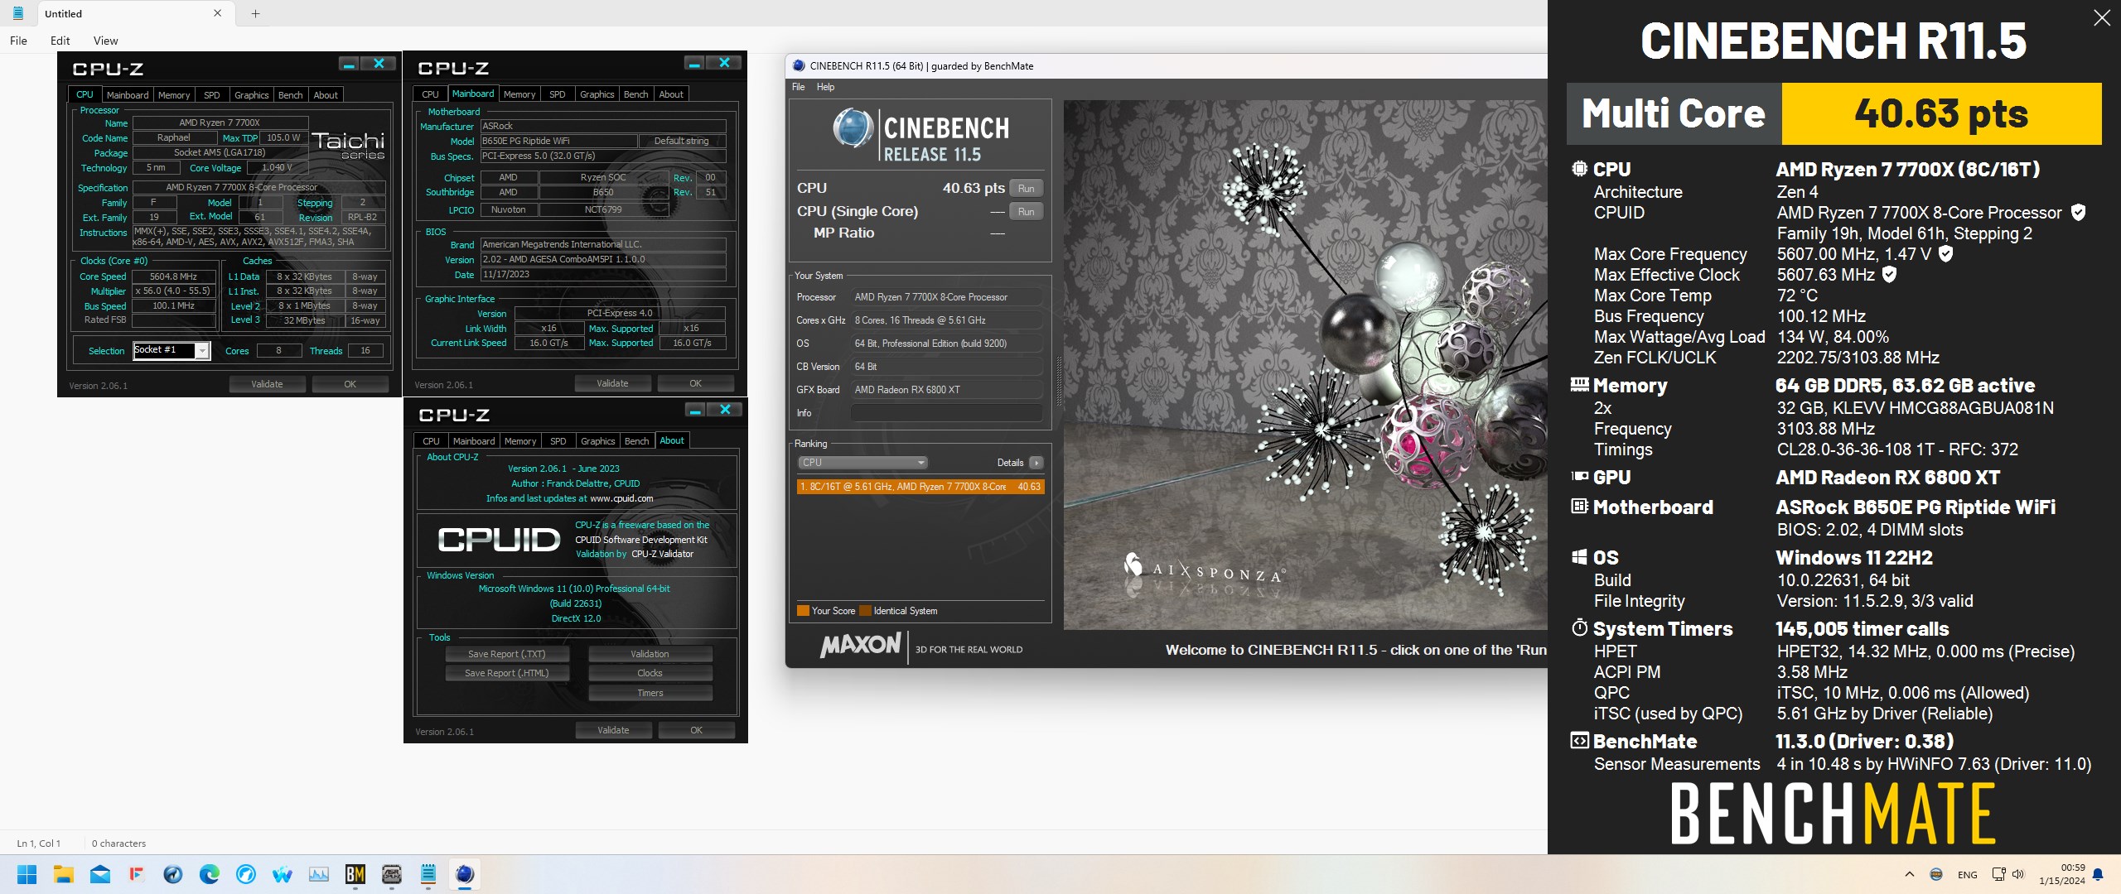Click the 40.63 pts BenchMate score banner
Viewport: 2121px width, 894px height.
click(1940, 113)
